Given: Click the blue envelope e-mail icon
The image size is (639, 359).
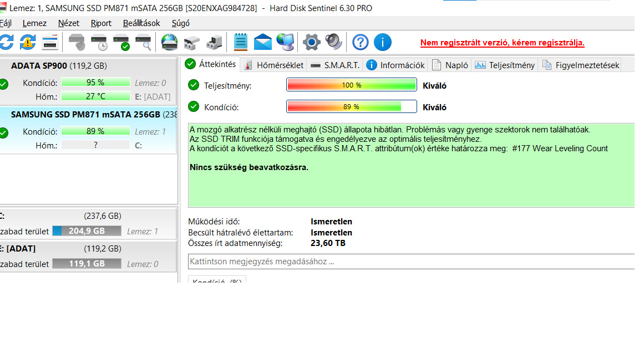Looking at the screenshot, I should coord(262,42).
